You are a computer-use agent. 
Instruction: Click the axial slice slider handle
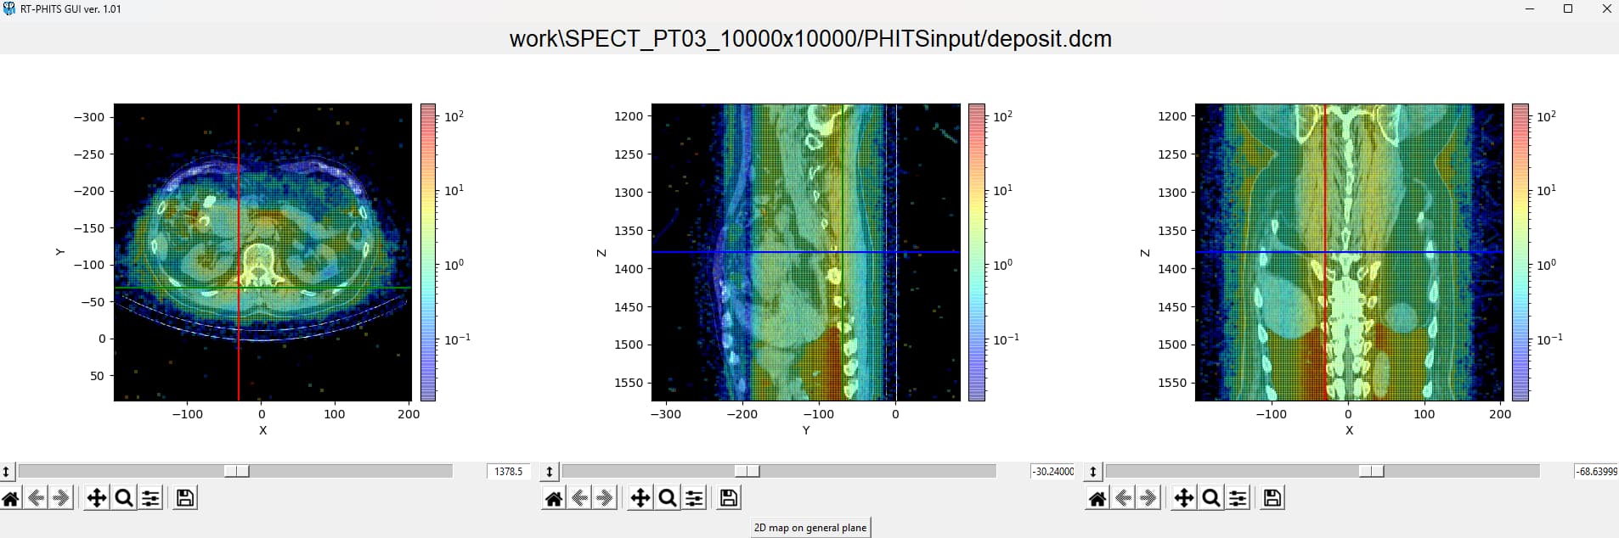click(236, 471)
